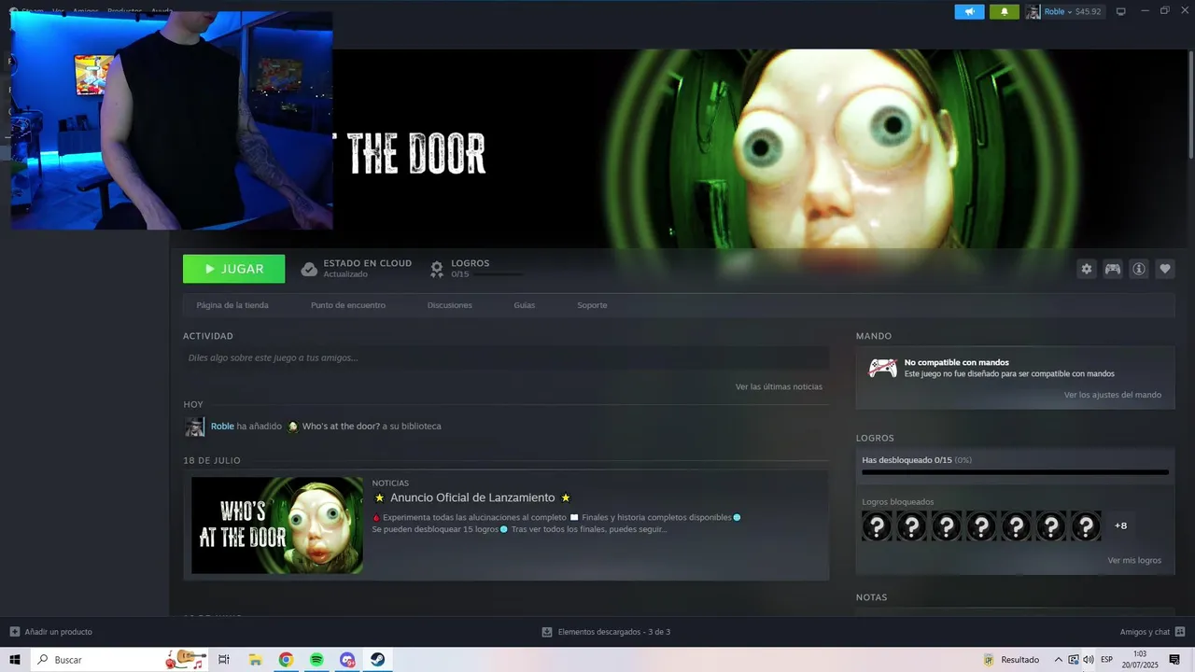
Task: Click Roble username in activity feed
Action: click(x=222, y=427)
